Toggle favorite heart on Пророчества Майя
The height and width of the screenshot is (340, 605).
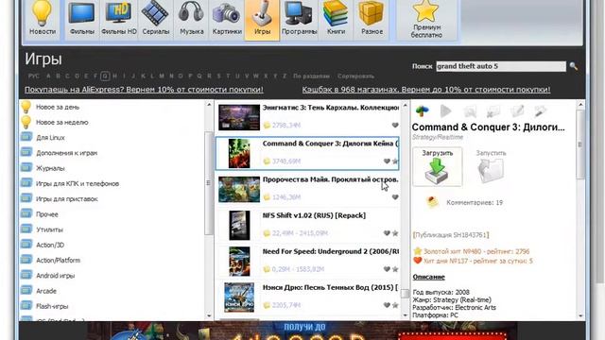pos(395,197)
